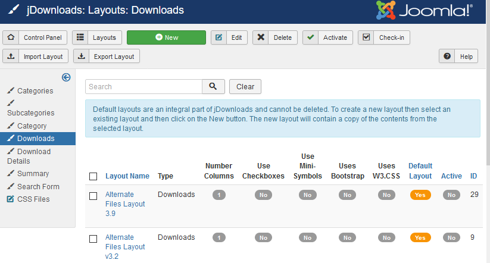Toggle Active No badge for ID 29

coord(451,195)
